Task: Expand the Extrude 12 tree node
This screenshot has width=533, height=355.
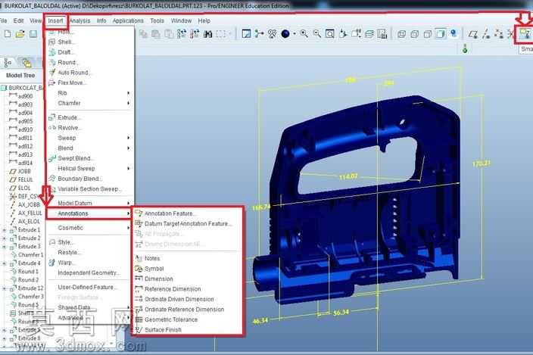Action: 4,288
